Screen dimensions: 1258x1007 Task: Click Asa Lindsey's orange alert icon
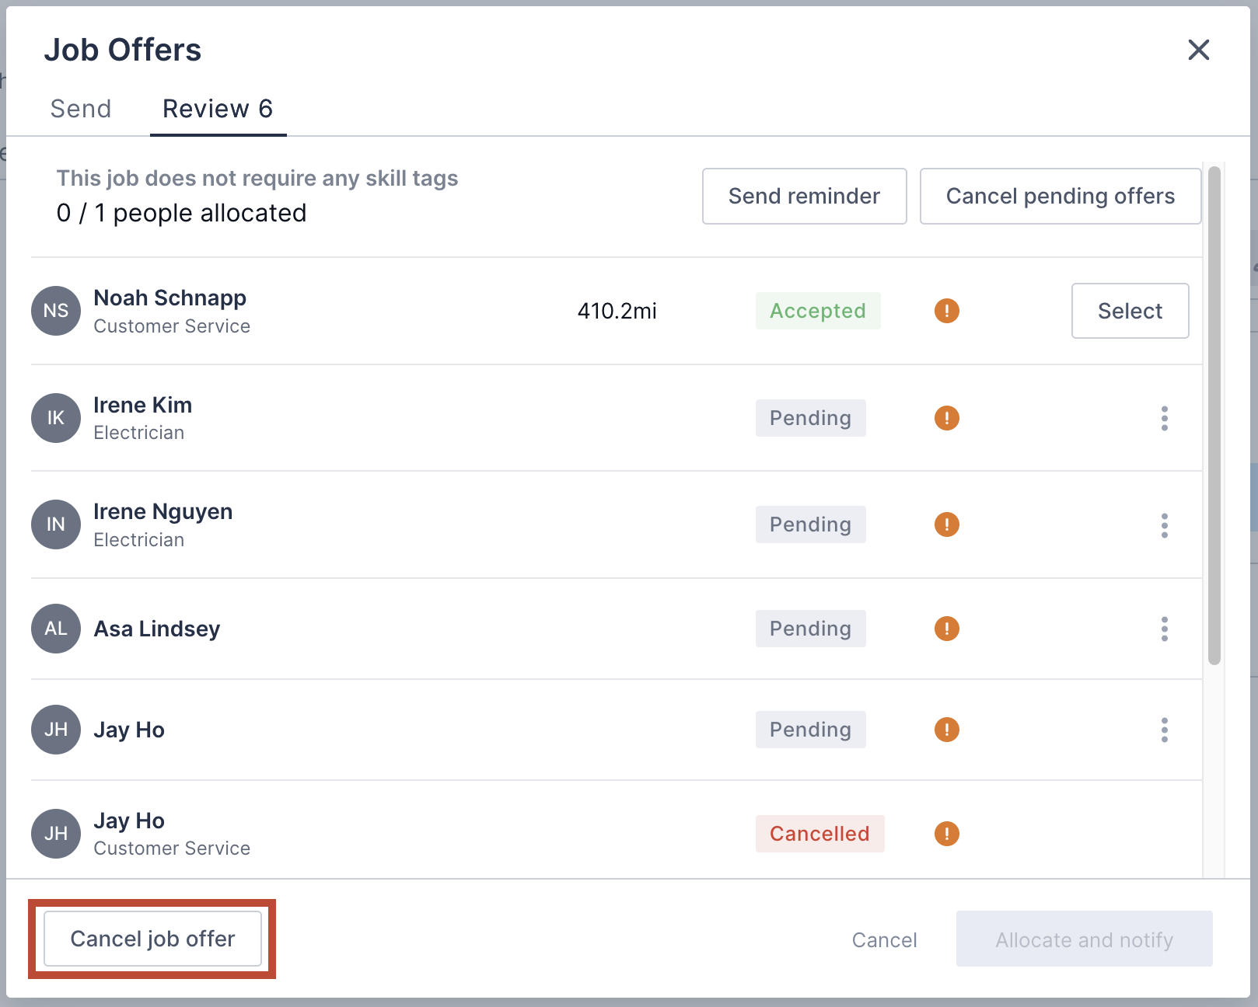(x=946, y=629)
